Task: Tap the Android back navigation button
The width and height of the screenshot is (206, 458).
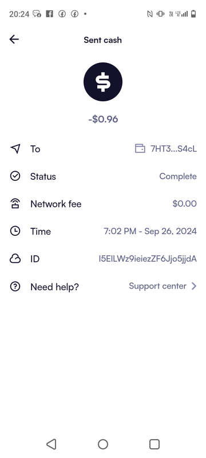Action: [51, 444]
